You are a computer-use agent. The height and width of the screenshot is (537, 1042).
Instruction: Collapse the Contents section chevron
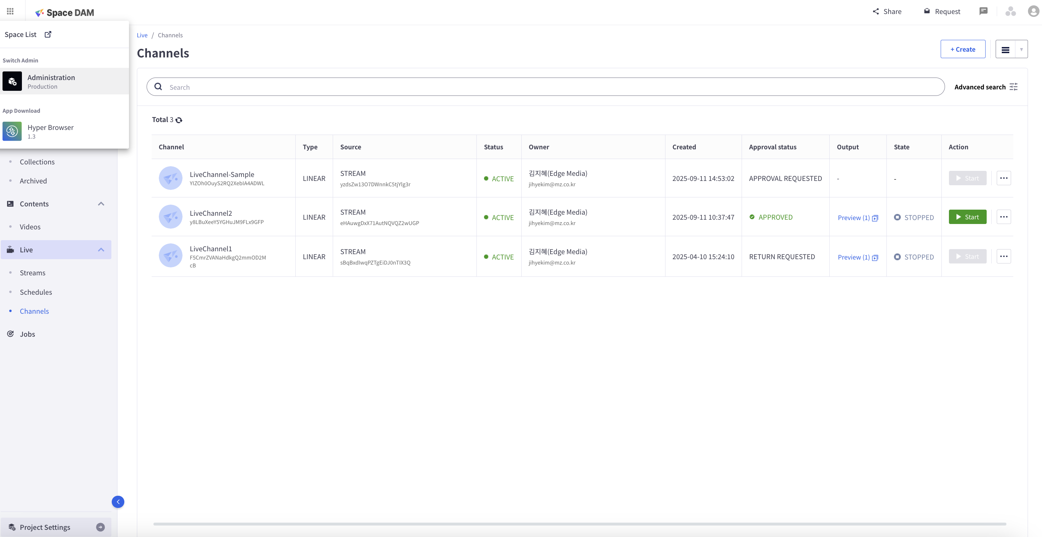click(x=101, y=204)
